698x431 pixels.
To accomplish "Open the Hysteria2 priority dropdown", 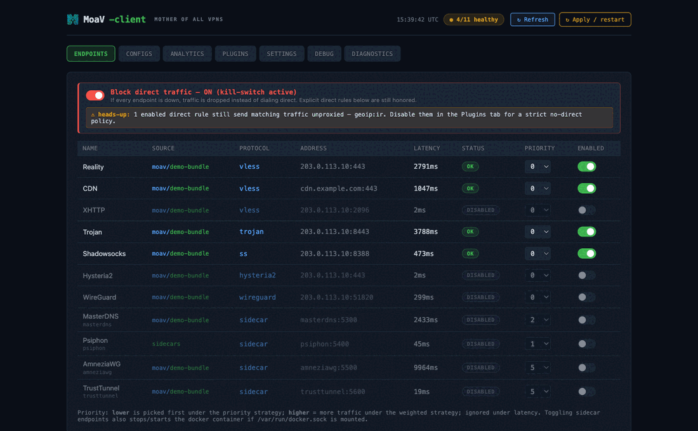I will 537,275.
